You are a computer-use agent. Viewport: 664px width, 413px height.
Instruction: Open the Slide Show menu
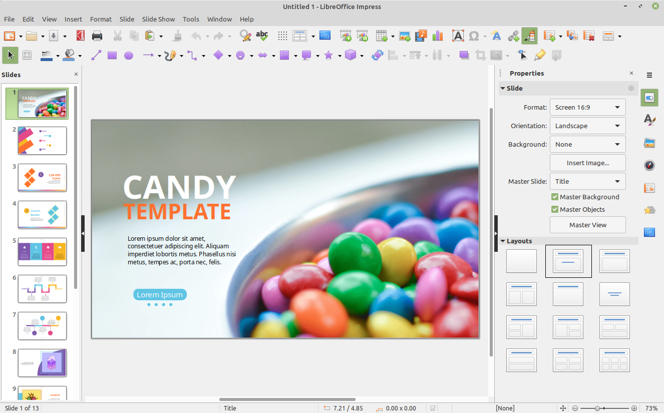158,19
